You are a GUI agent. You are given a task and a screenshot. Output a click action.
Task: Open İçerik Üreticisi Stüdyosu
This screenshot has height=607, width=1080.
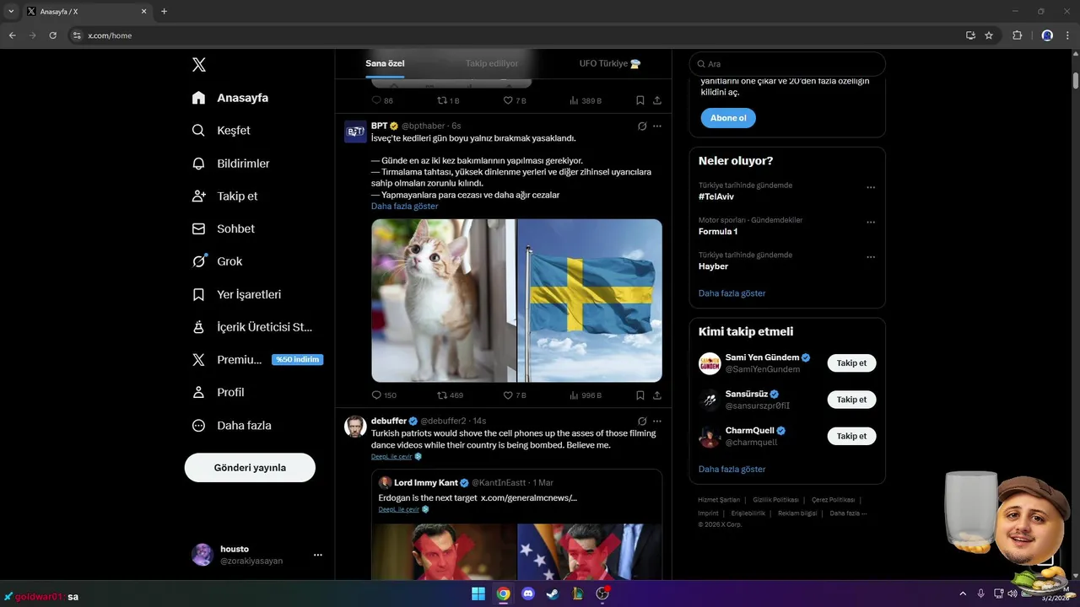click(x=252, y=327)
